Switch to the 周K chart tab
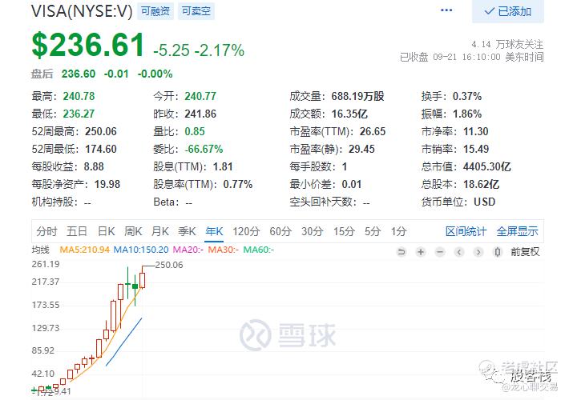Image resolution: width=569 pixels, height=400 pixels. tap(133, 231)
